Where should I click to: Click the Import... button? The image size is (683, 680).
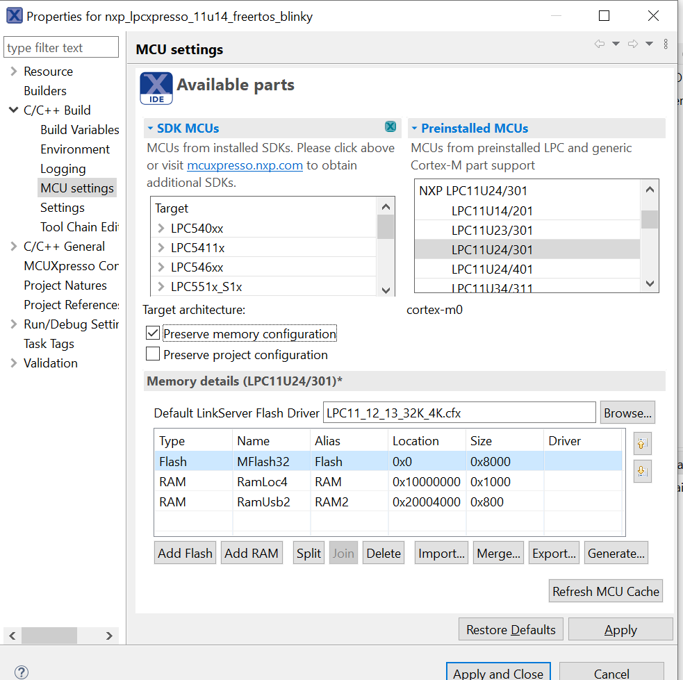[441, 553]
